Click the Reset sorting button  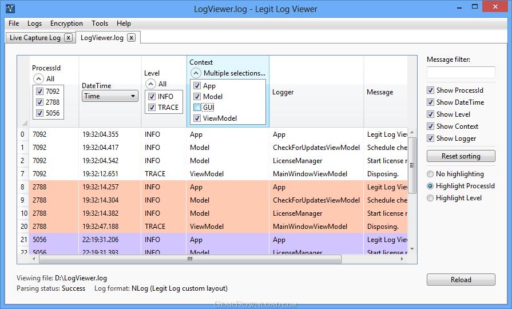[x=461, y=156]
